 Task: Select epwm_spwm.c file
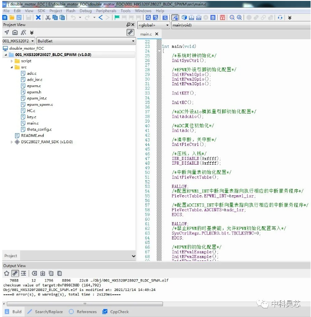tap(40, 104)
